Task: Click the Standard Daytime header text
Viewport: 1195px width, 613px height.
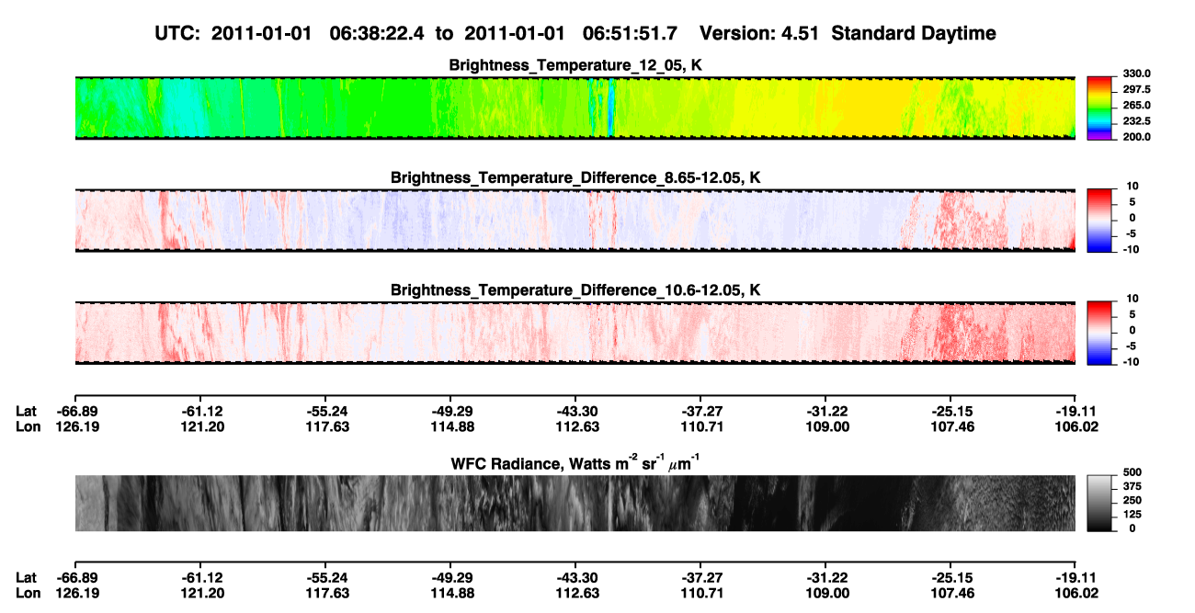Action: [x=912, y=34]
